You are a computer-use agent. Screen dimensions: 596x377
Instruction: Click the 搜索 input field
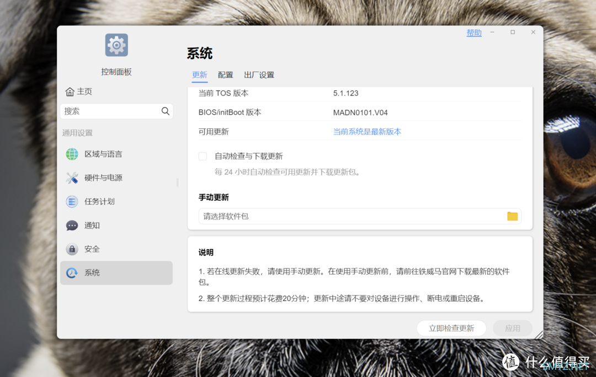(110, 111)
